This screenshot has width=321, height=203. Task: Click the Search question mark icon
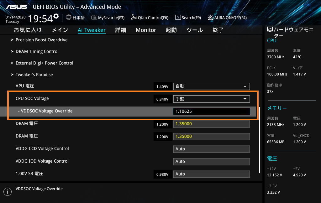tap(178, 18)
